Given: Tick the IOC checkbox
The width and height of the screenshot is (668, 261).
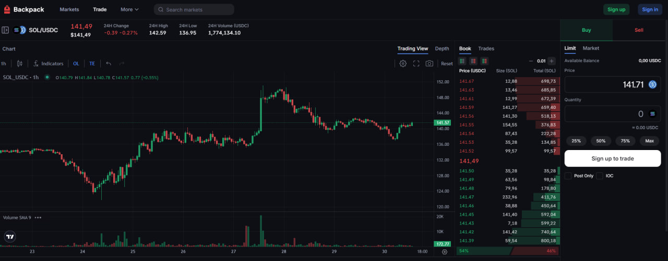Looking at the screenshot, I should [600, 176].
